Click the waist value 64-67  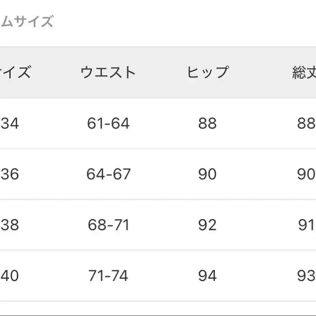[x=108, y=174]
